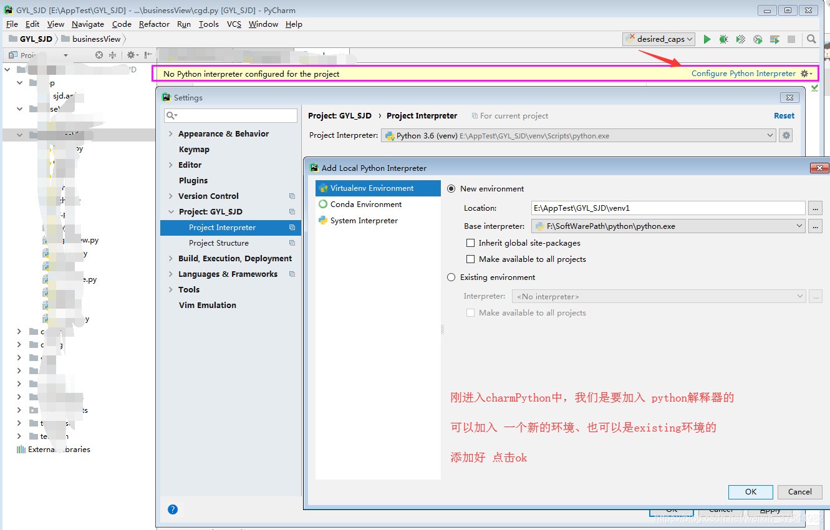Viewport: 830px width, 530px height.
Task: Expand Appearance & Behavior settings
Action: [x=171, y=134]
